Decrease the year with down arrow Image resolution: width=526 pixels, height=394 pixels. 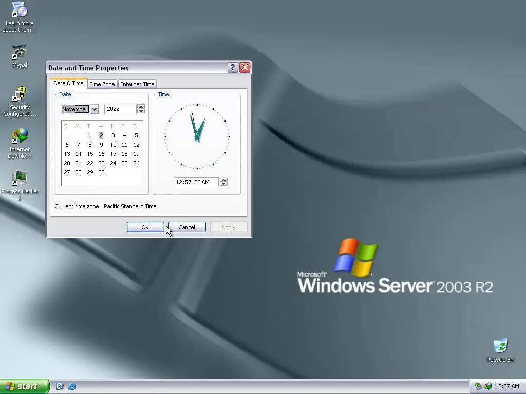click(x=141, y=111)
